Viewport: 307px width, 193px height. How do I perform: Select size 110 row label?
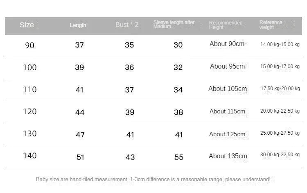click(30, 90)
